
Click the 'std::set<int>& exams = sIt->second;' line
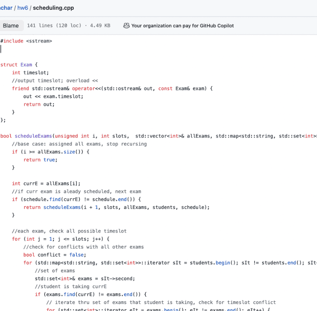(x=85, y=279)
